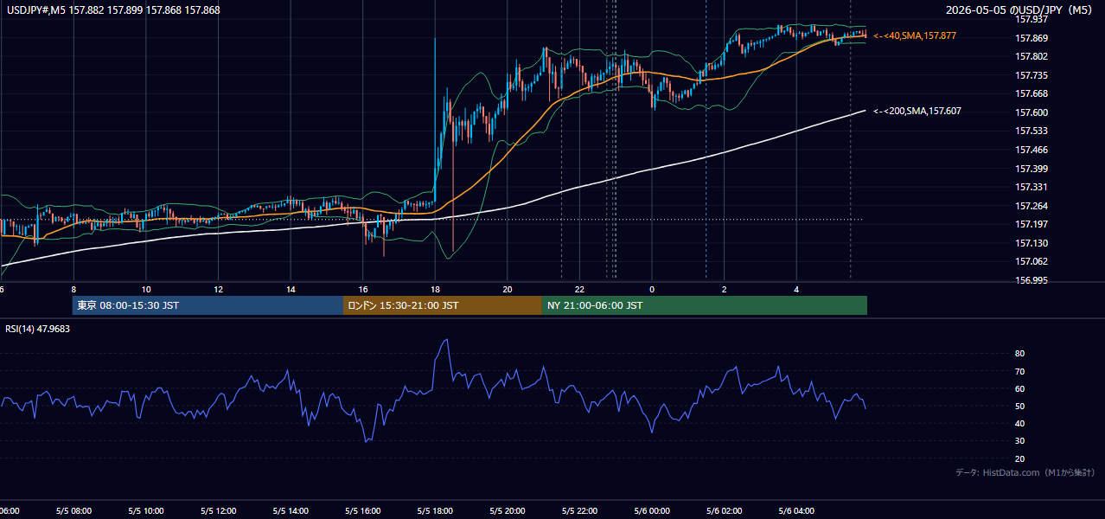Viewport: 1105px width, 519px height.
Task: Select the ロンドン 15:30-21:00 JST session bar
Action: pyautogui.click(x=443, y=305)
